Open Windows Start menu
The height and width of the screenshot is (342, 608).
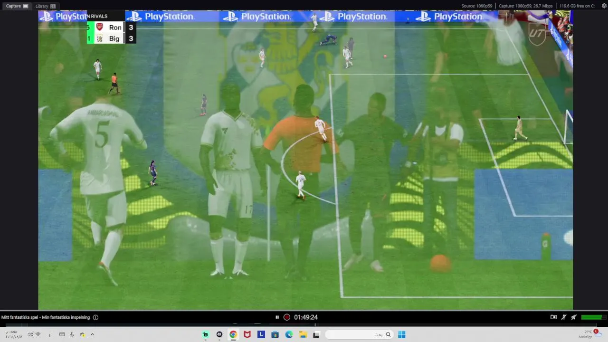401,334
